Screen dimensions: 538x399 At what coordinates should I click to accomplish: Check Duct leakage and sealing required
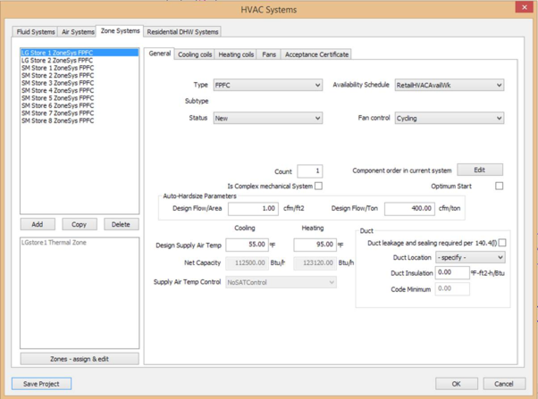click(x=502, y=243)
